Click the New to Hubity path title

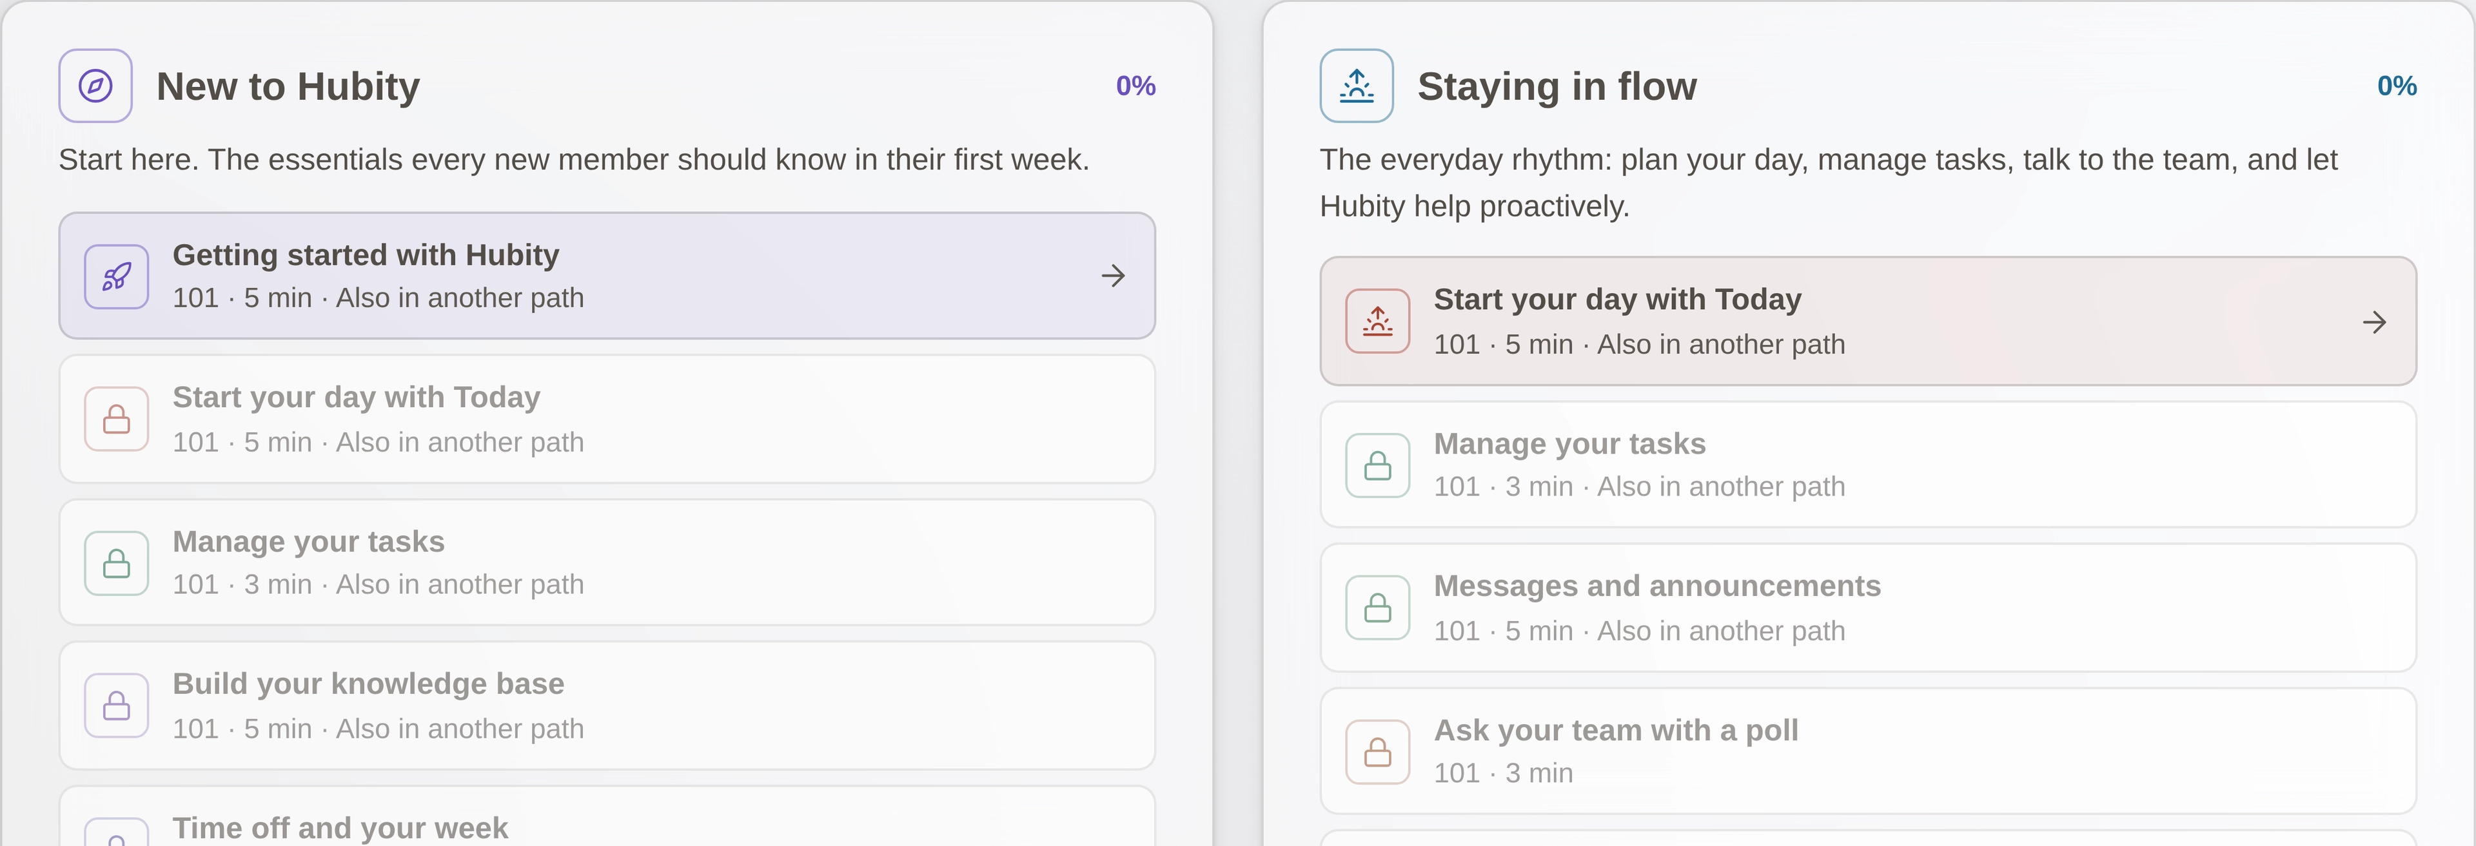pyautogui.click(x=288, y=86)
